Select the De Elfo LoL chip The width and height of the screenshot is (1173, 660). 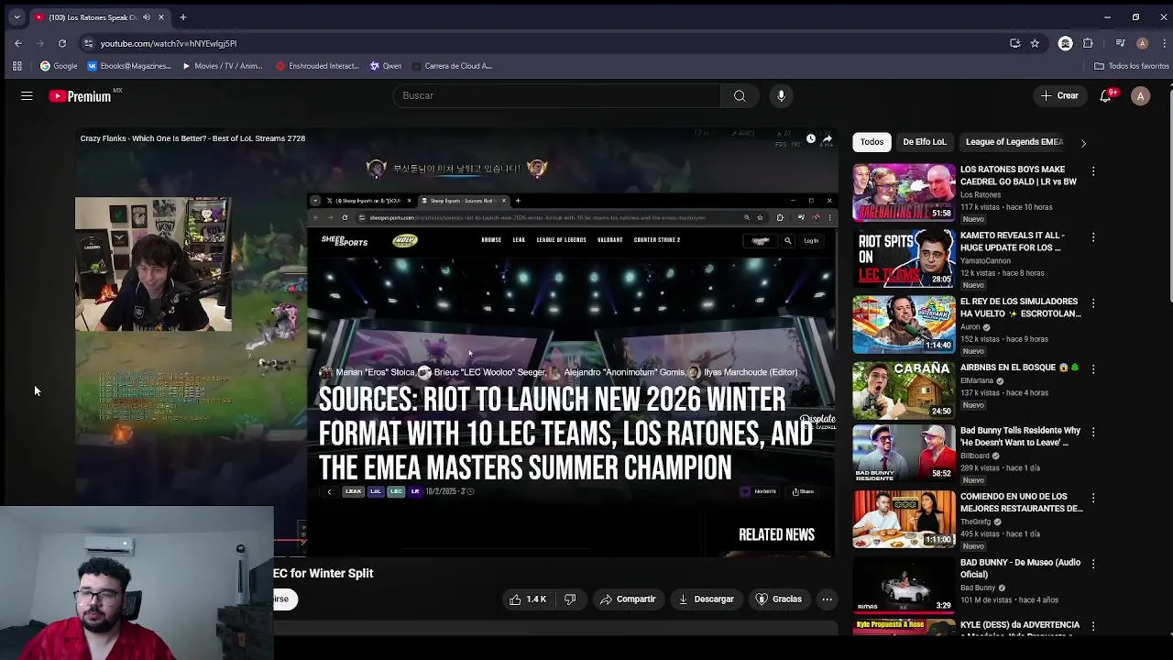pyautogui.click(x=924, y=142)
